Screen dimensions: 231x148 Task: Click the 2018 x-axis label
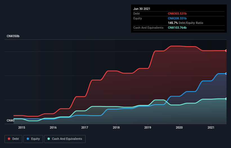[116, 127]
